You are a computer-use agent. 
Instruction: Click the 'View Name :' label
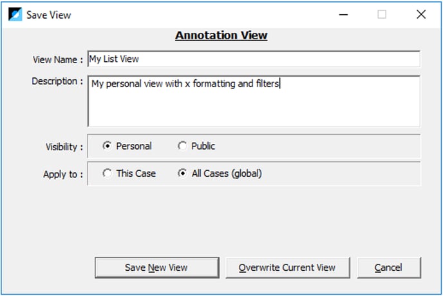pyautogui.click(x=58, y=60)
